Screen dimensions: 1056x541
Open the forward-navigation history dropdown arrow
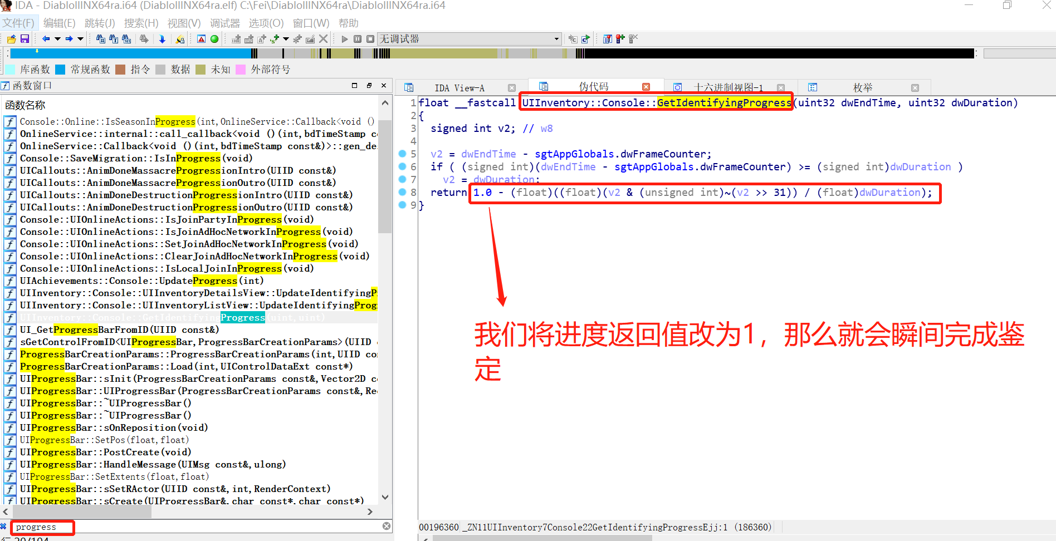80,39
